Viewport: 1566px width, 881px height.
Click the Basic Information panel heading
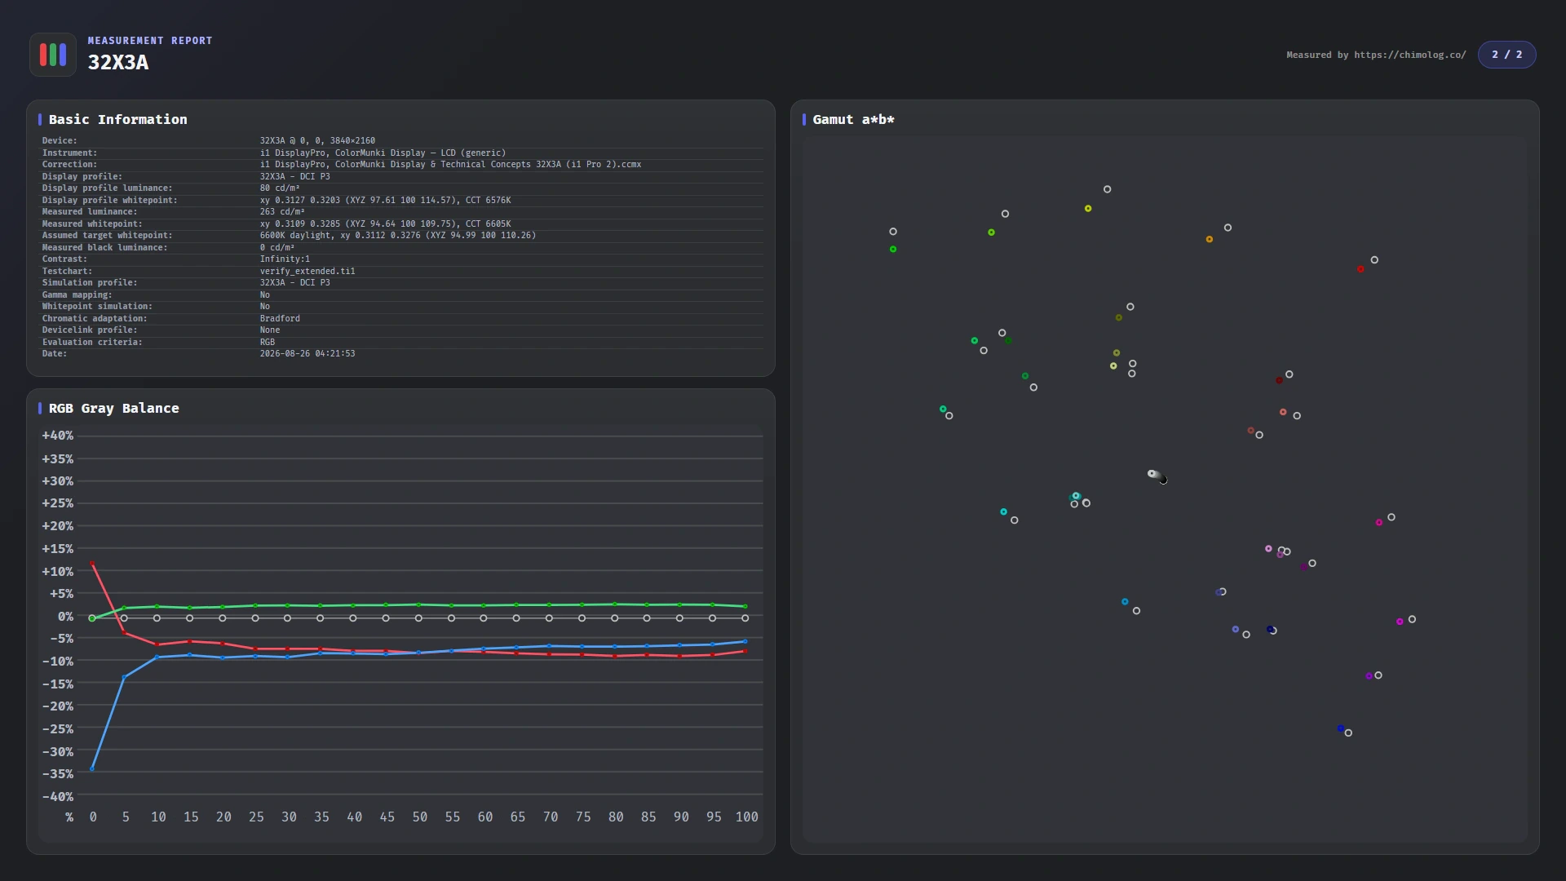point(117,119)
